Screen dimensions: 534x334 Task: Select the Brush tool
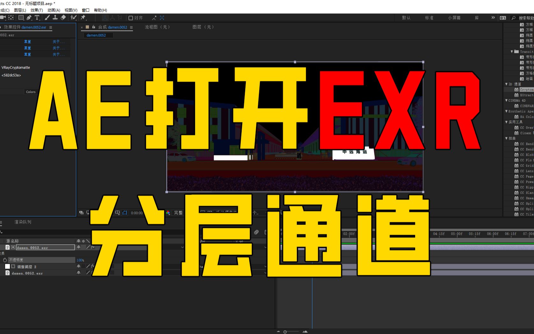pyautogui.click(x=47, y=18)
